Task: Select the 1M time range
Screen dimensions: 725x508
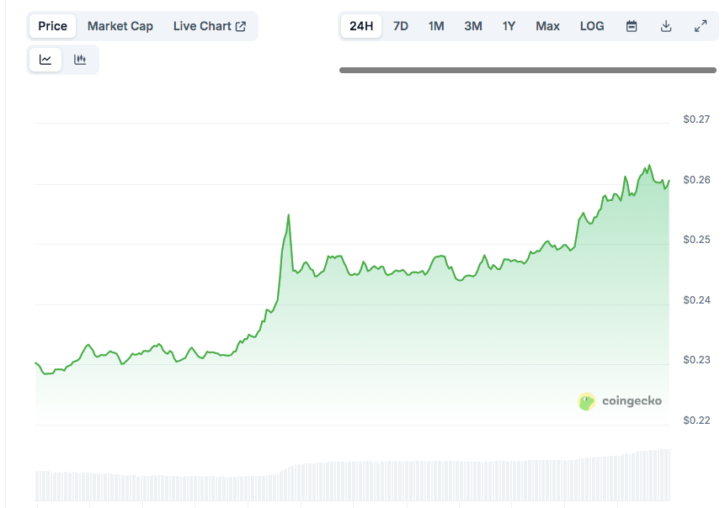Action: tap(436, 26)
